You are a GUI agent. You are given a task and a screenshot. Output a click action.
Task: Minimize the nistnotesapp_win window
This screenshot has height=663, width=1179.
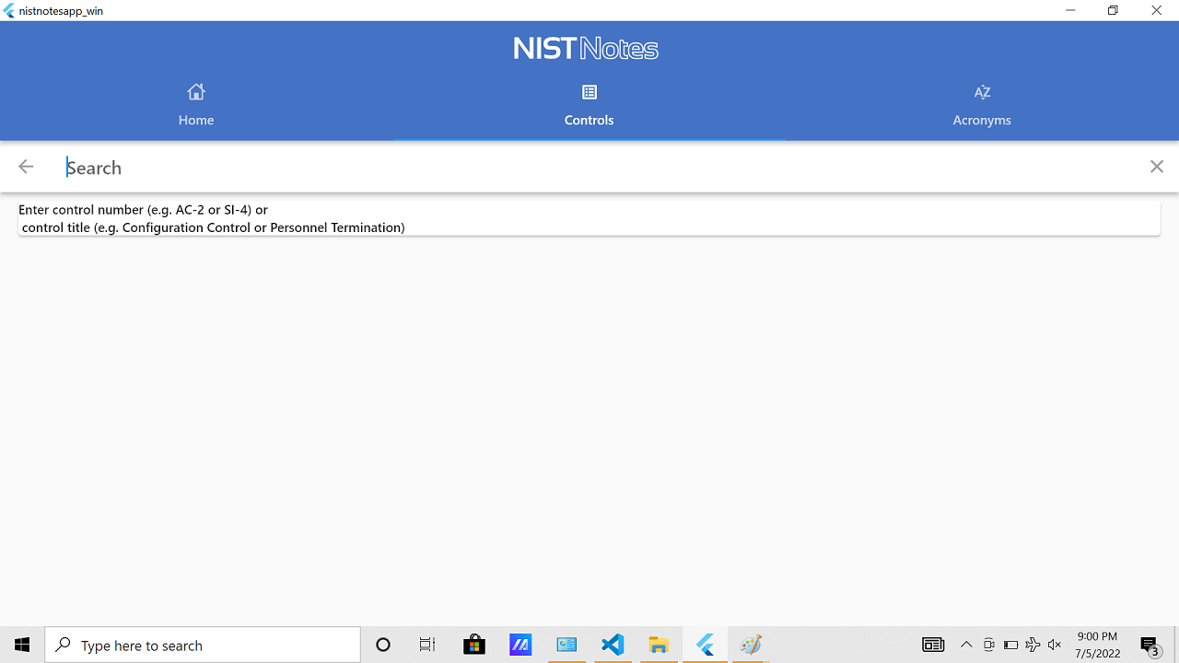tap(1070, 10)
